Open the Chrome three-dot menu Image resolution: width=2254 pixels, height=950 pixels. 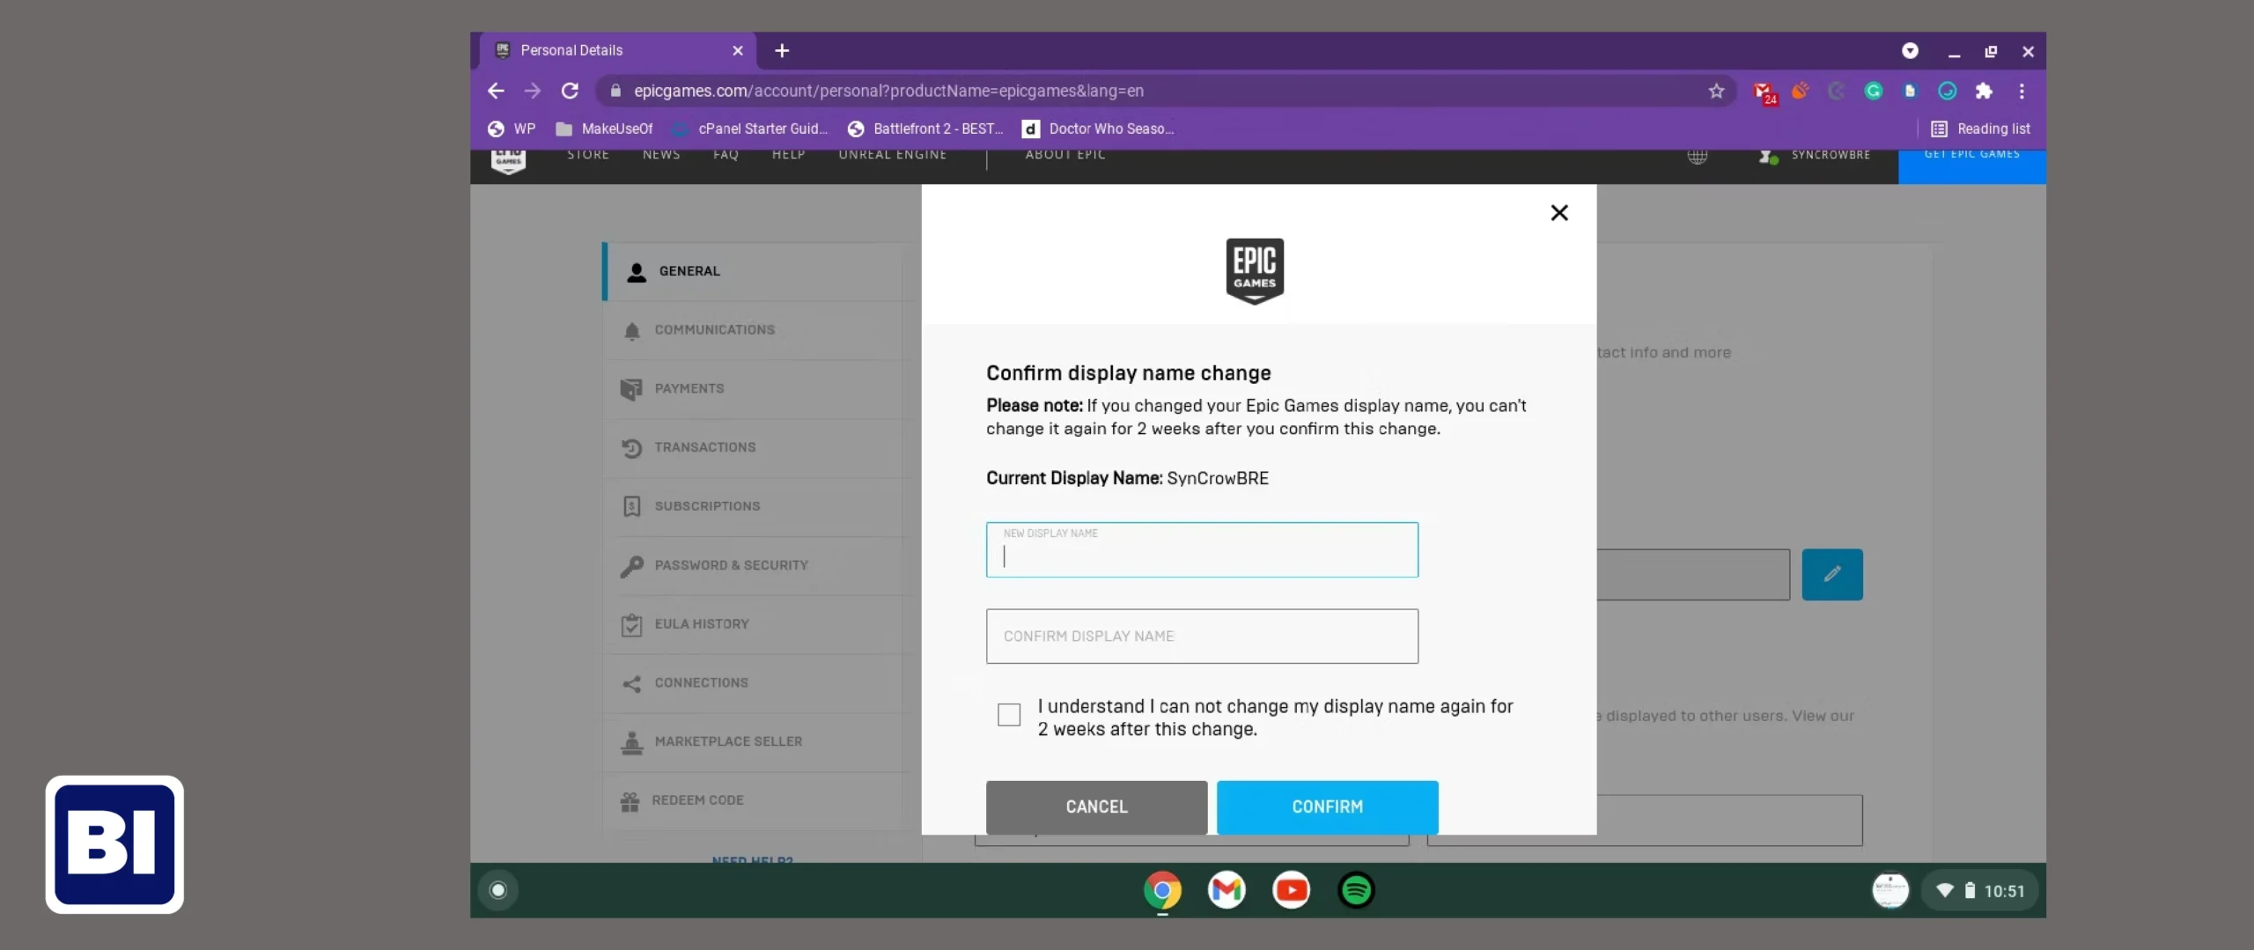(x=2022, y=91)
